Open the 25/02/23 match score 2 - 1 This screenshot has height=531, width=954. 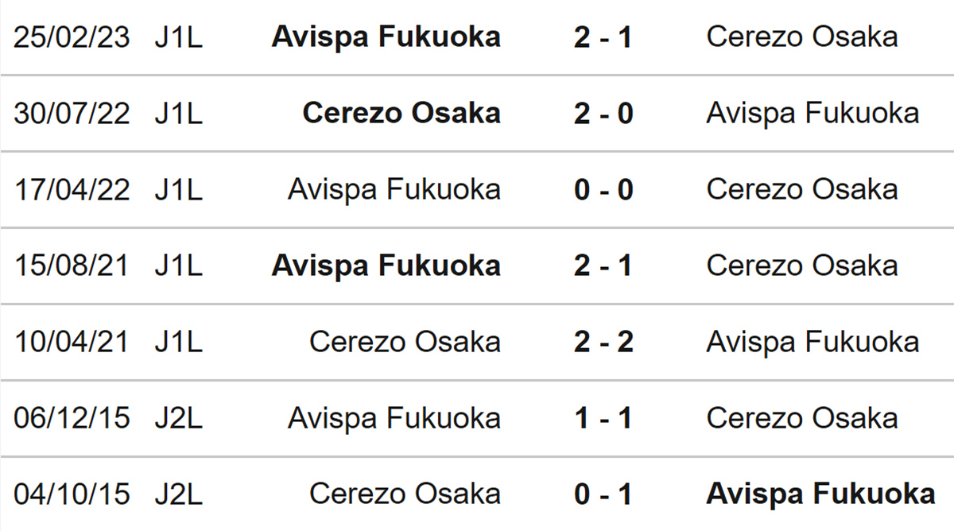603,37
